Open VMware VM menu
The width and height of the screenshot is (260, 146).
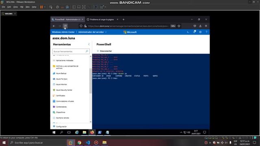(x=22, y=7)
